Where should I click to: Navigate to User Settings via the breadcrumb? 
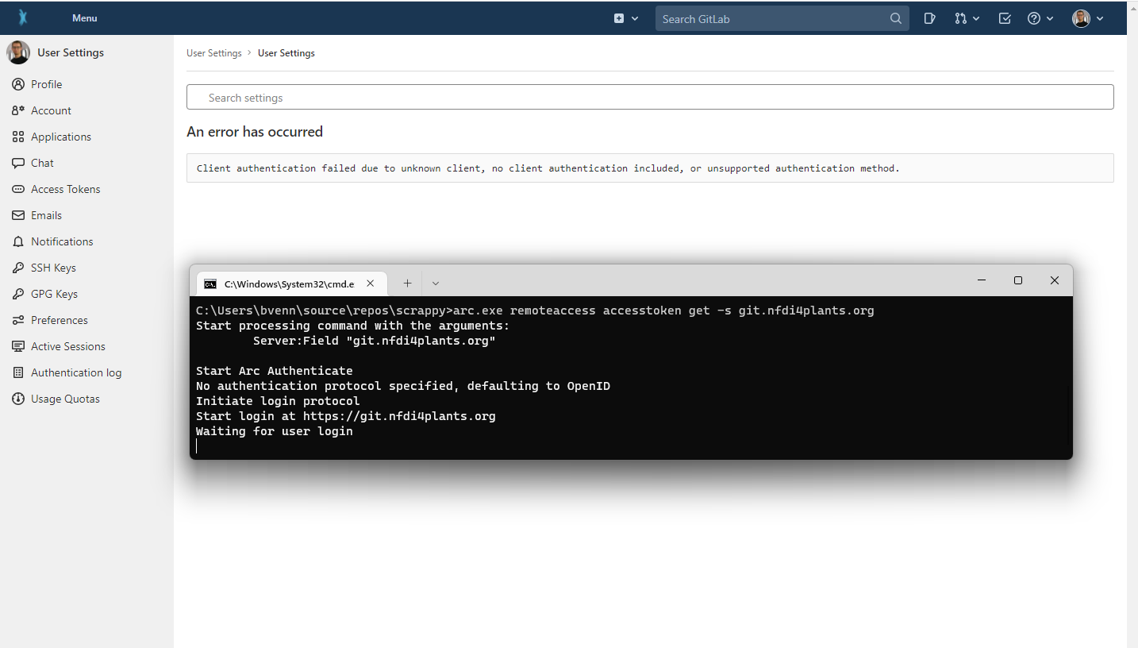pos(213,52)
